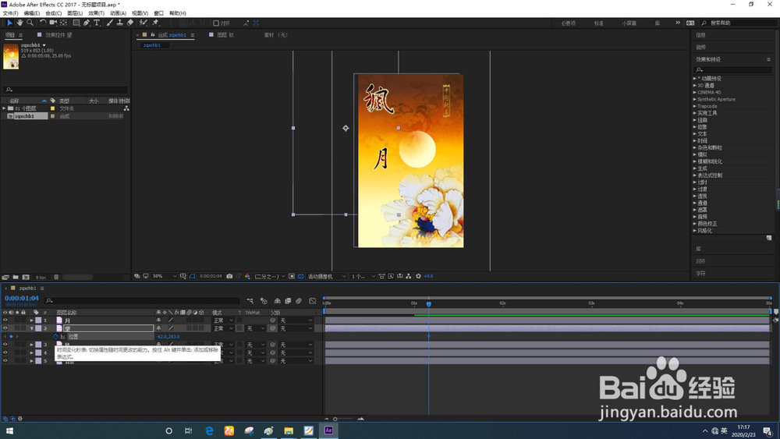Take a snapshot with camera icon
The width and height of the screenshot is (780, 439).
[x=229, y=276]
